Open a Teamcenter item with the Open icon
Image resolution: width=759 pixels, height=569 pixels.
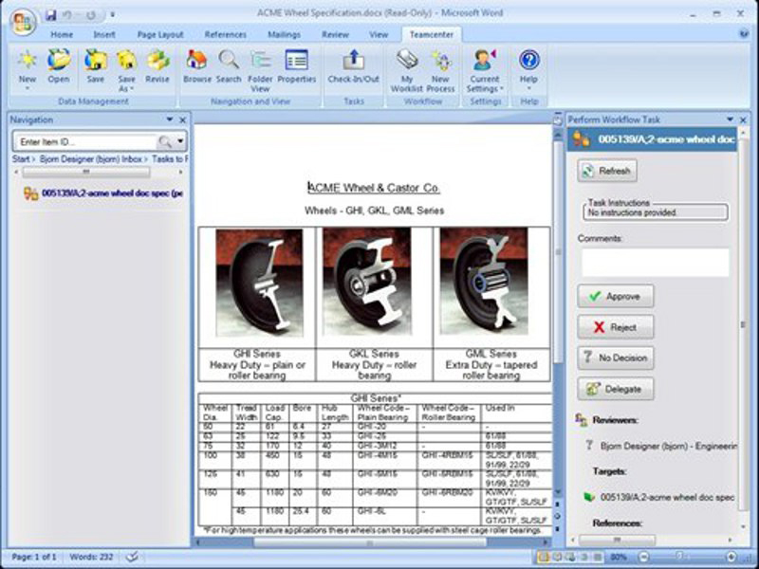click(x=59, y=66)
